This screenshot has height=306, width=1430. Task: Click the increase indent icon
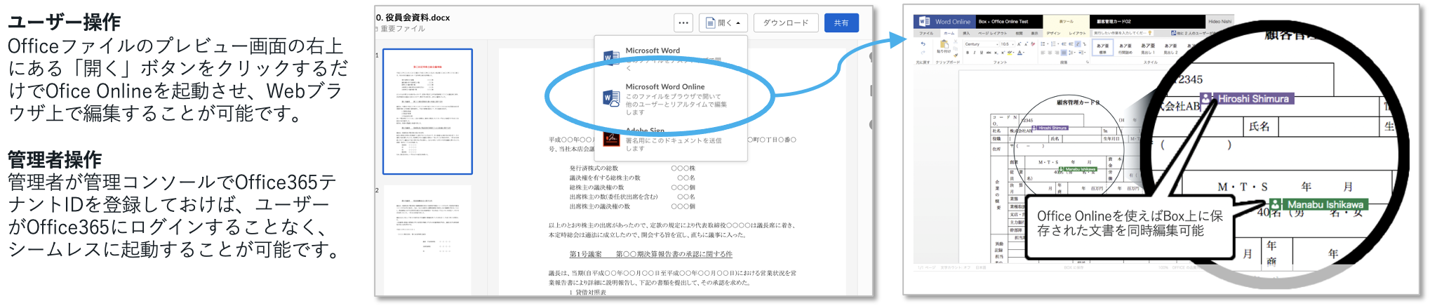point(1071,44)
